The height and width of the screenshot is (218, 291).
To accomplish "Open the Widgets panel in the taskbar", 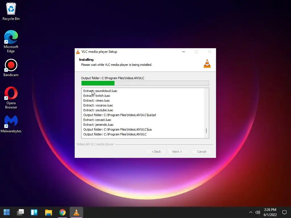I will pyautogui.click(x=34, y=212).
